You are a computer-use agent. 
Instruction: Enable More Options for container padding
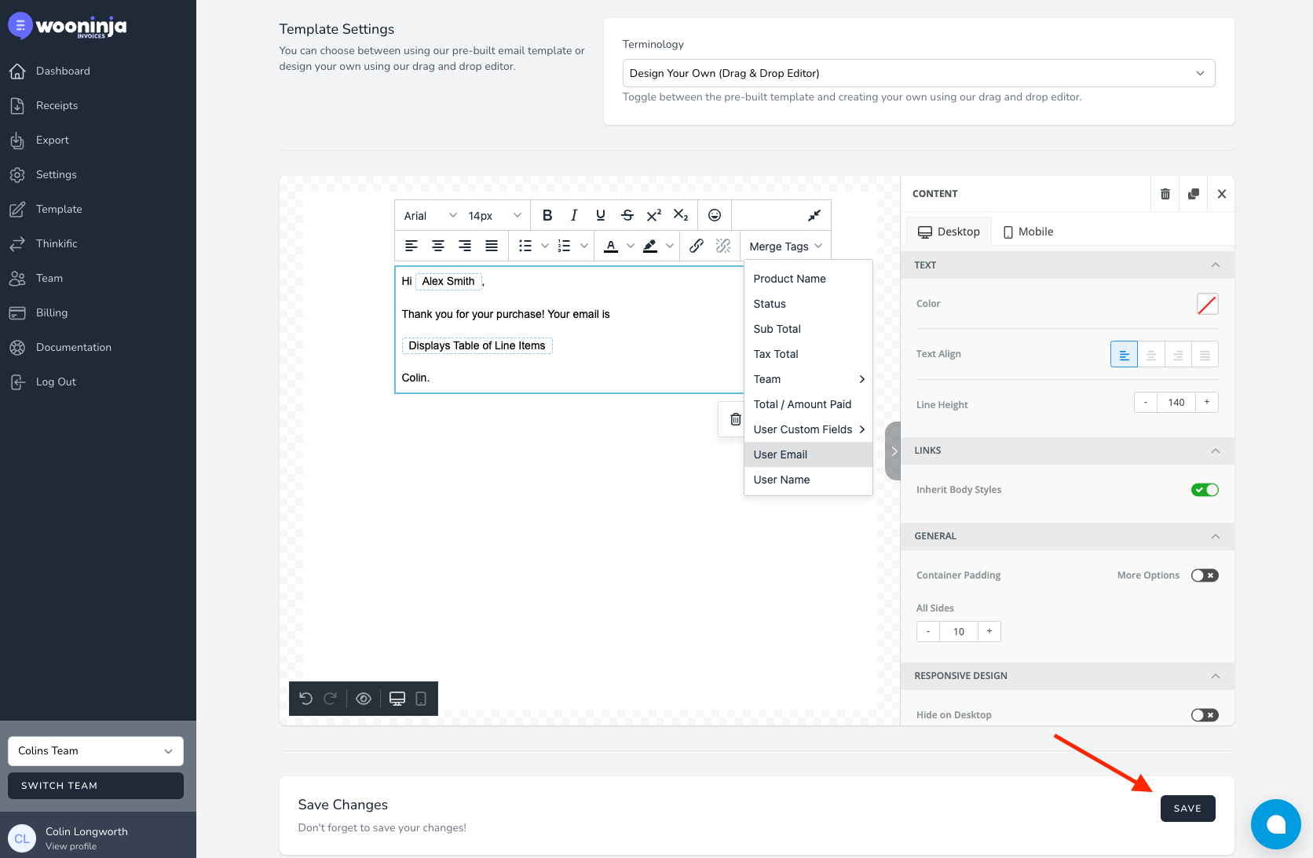[x=1205, y=575]
